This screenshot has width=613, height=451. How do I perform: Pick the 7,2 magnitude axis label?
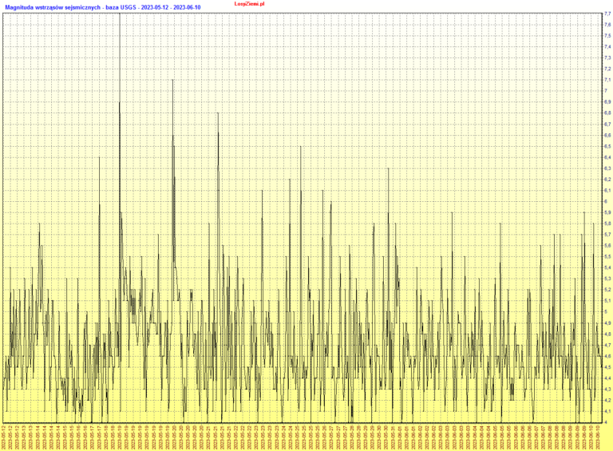pyautogui.click(x=607, y=69)
